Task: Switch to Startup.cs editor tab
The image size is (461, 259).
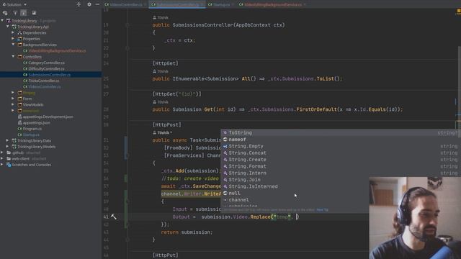Action: (x=220, y=4)
